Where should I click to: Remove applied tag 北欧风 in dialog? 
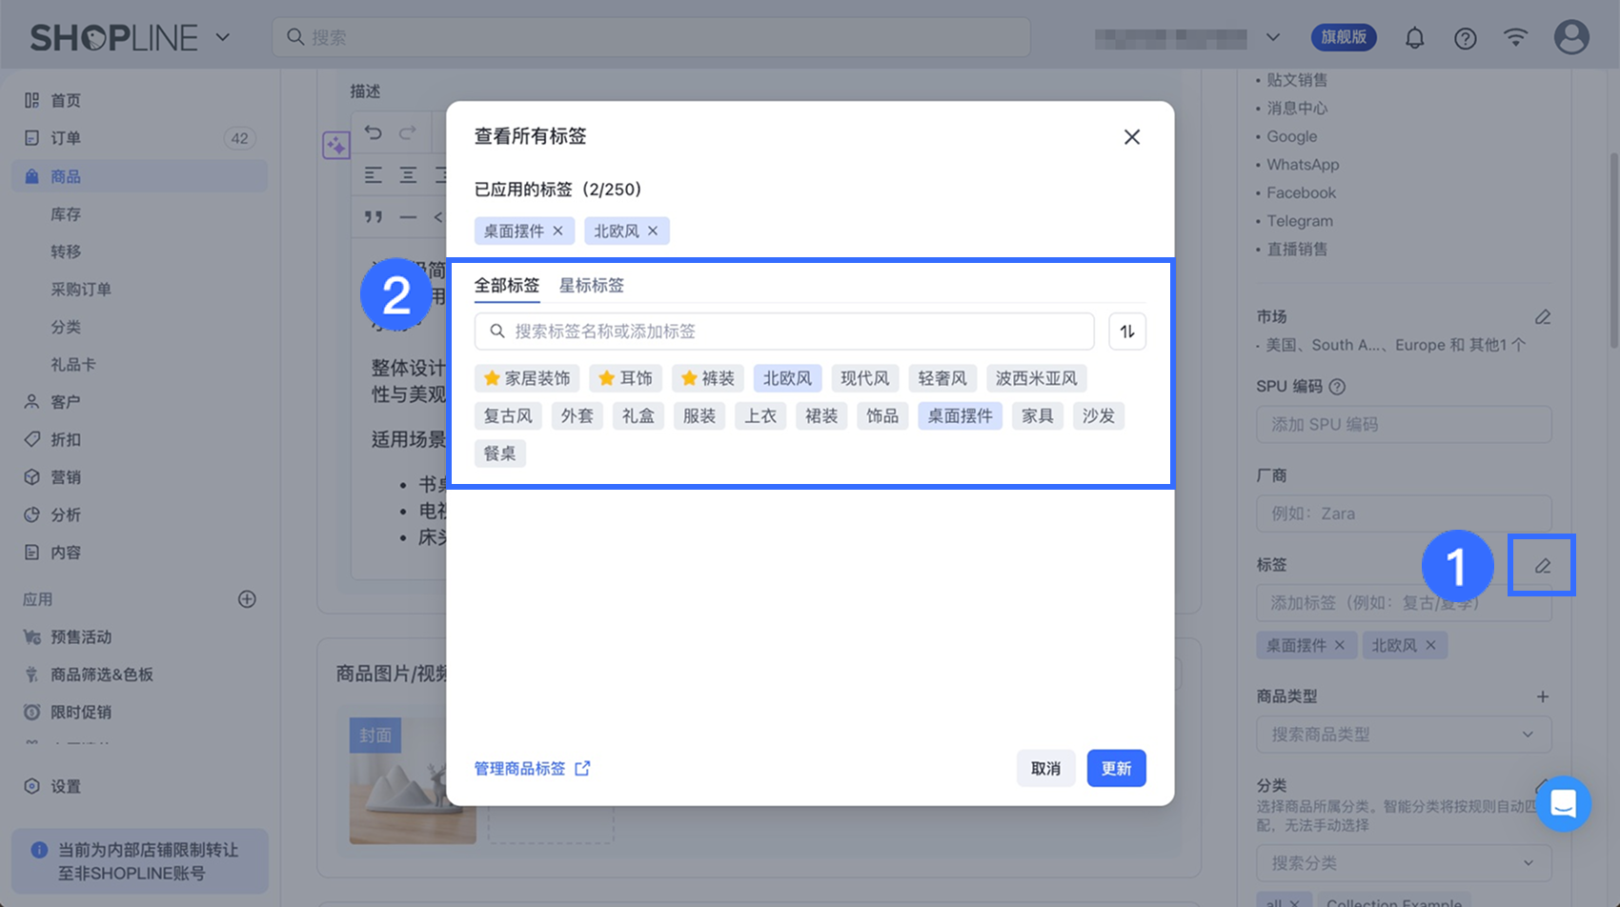[653, 231]
